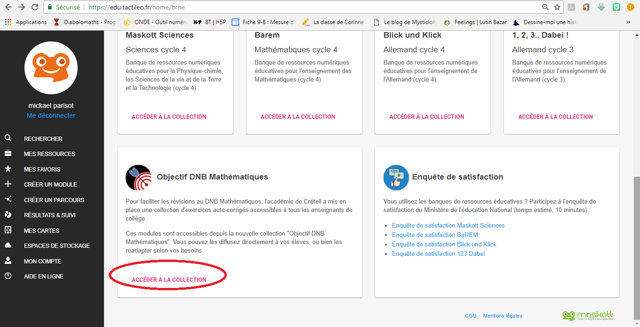Click the zoom magnifier icon in address bar

click(545, 7)
